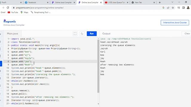Click output line "after removing two elements:"
The image size is (191, 107).
pyautogui.click(x=118, y=65)
